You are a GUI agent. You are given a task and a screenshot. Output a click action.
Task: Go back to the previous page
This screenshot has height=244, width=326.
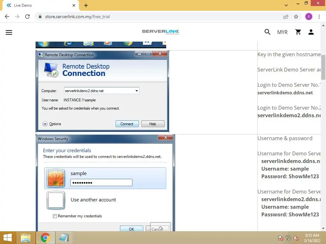[x=7, y=17]
